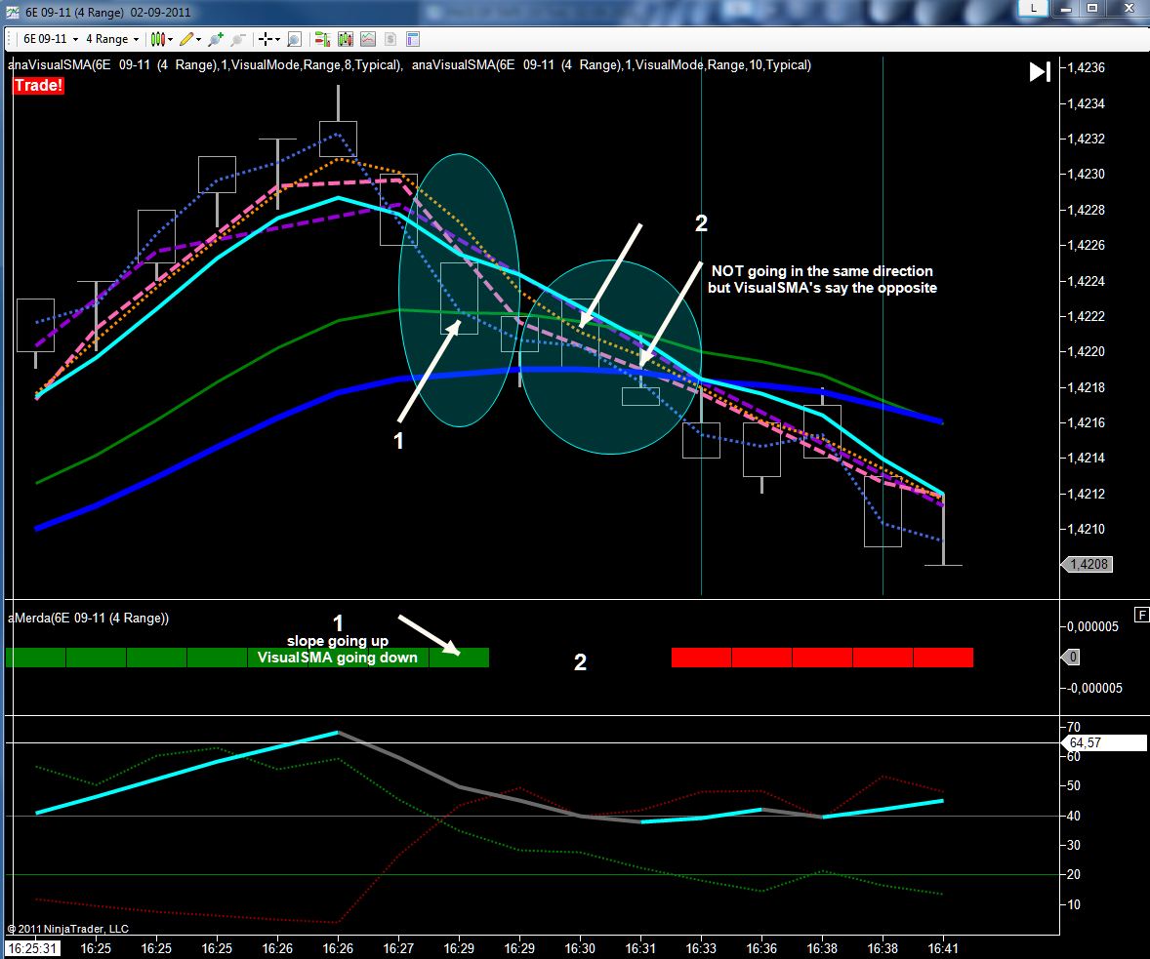
Task: Click the zoom in magnifier icon
Action: 216,39
